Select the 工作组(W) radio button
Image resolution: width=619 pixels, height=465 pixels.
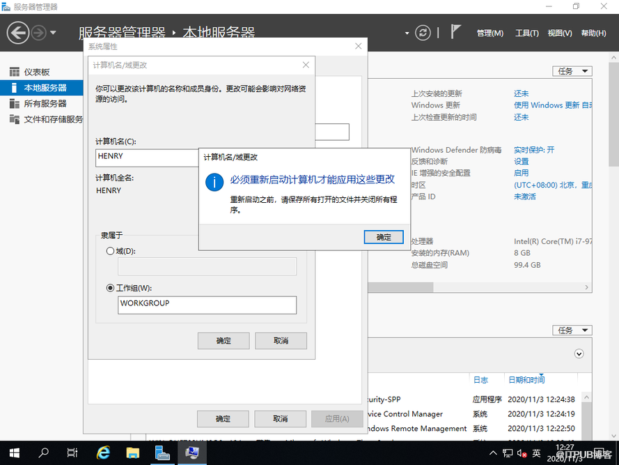tap(110, 288)
